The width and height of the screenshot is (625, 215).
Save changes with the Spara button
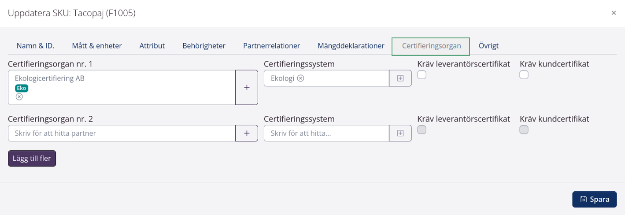[594, 199]
